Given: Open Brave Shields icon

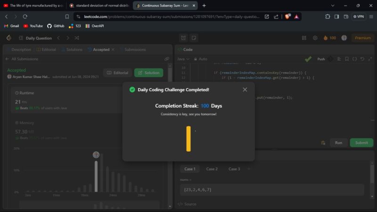Looking at the screenshot, I should [287, 17].
